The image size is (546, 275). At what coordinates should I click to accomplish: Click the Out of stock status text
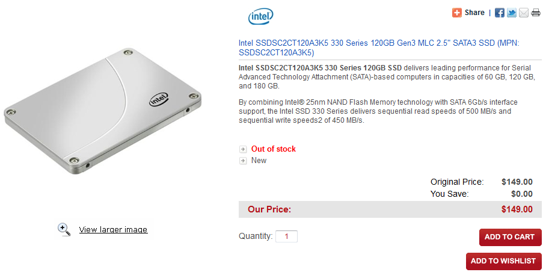274,149
